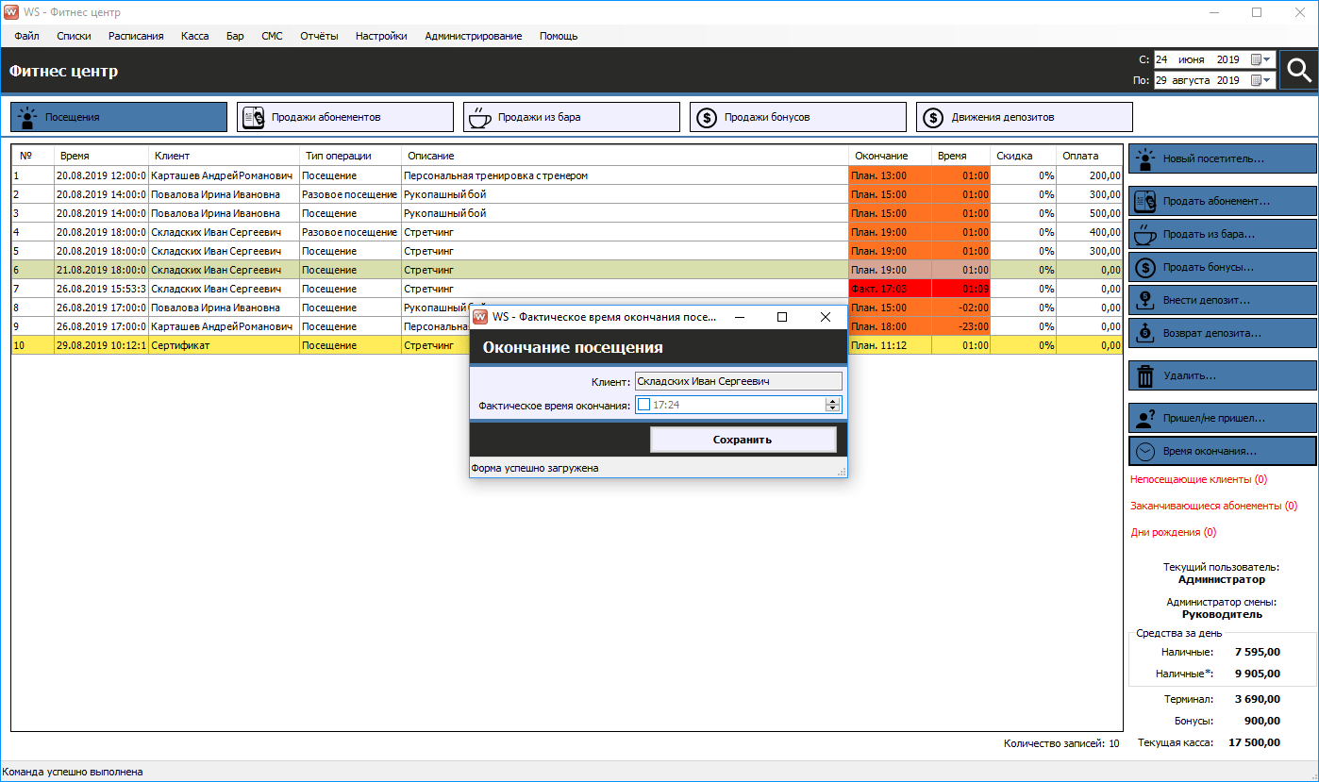The image size is (1319, 782).
Task: Open the Касса menu
Action: 194,36
